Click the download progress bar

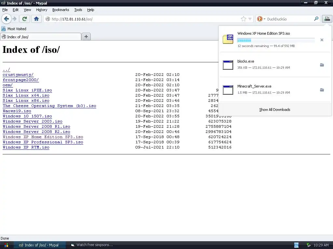[276, 40]
